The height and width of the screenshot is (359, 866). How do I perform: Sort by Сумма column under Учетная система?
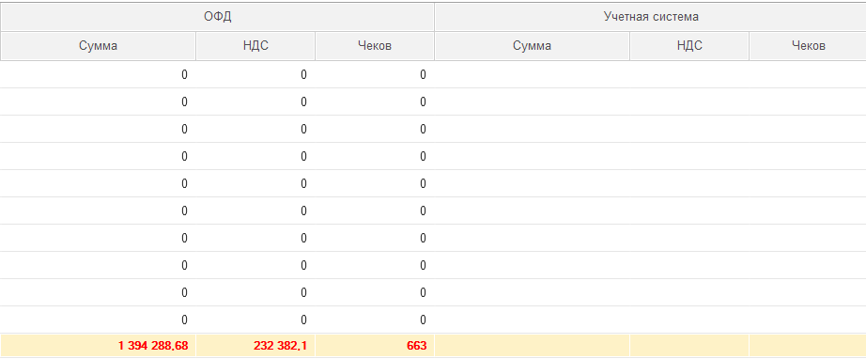[x=532, y=46]
